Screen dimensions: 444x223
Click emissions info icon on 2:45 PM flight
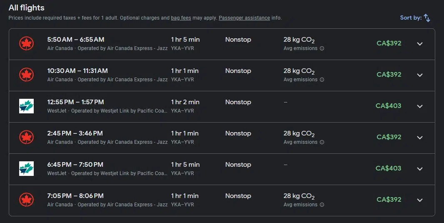point(322,142)
